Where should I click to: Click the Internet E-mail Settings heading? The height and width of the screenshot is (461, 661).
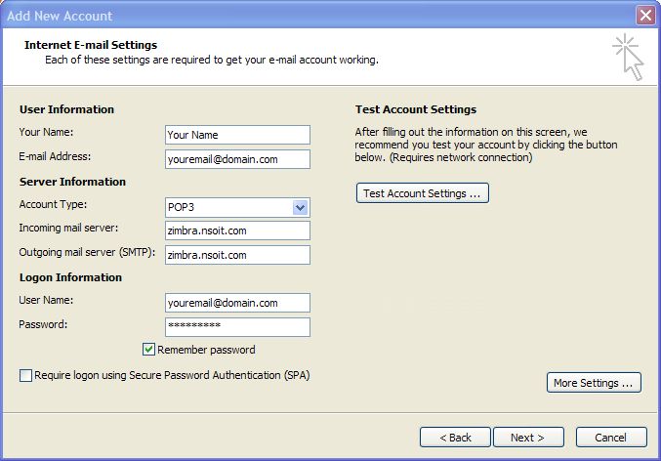tap(91, 45)
